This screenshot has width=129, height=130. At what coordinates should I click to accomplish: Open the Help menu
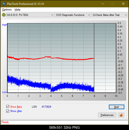18,10
